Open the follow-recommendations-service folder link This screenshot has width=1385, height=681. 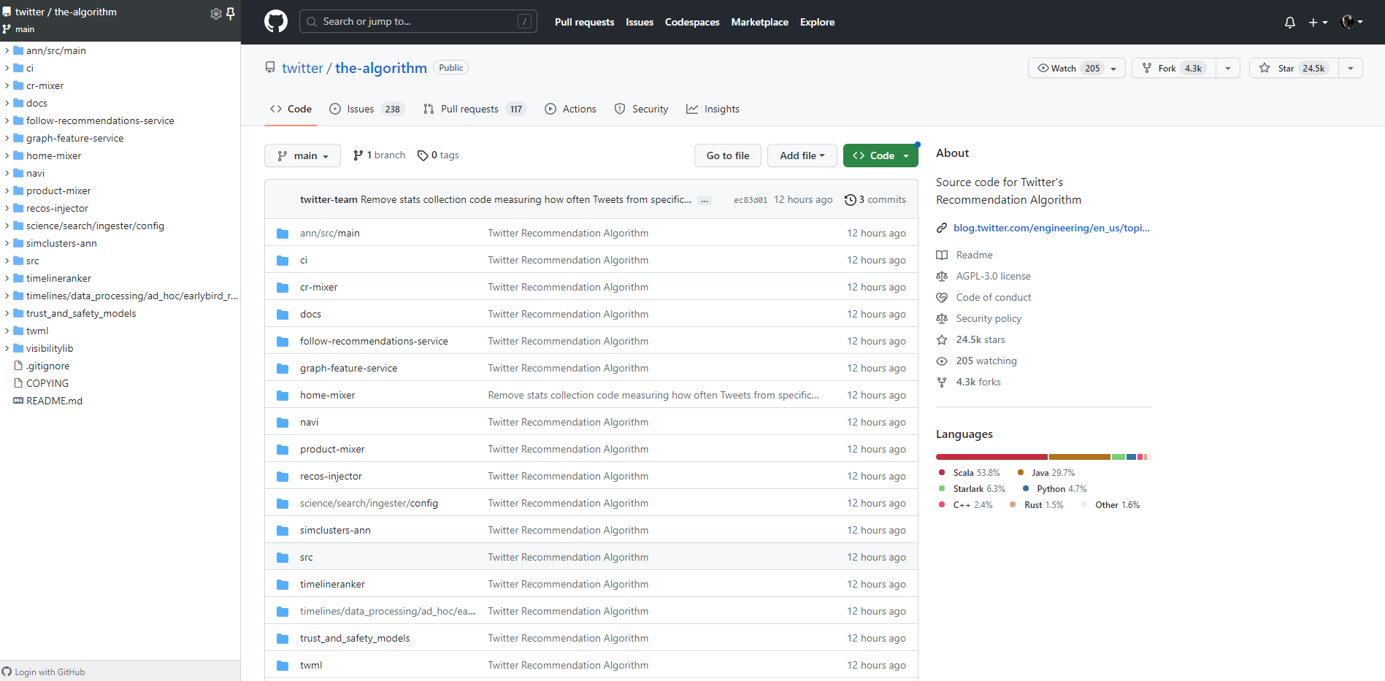[x=374, y=341]
